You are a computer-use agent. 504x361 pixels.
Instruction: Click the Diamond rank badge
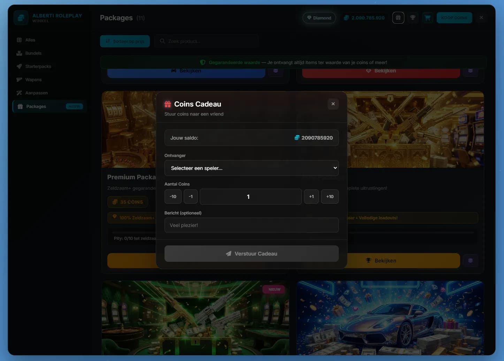tap(319, 18)
